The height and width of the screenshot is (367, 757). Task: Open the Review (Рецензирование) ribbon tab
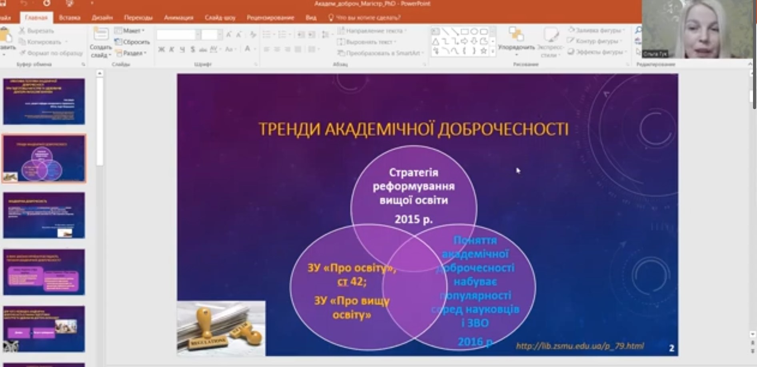(x=270, y=18)
